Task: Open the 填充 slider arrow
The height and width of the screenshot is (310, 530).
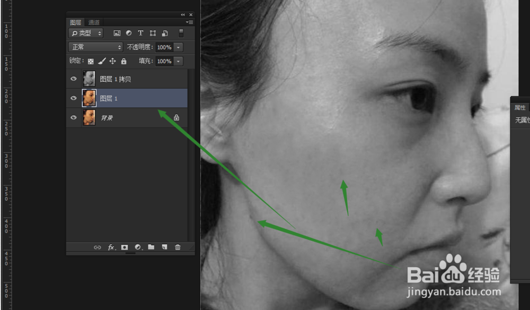Action: 179,61
